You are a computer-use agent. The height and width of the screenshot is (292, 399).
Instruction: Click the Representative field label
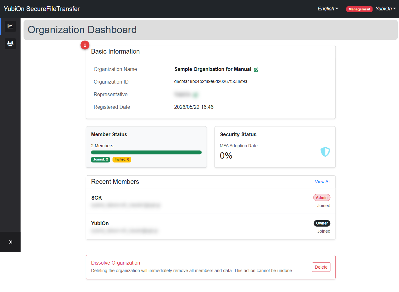(x=111, y=95)
